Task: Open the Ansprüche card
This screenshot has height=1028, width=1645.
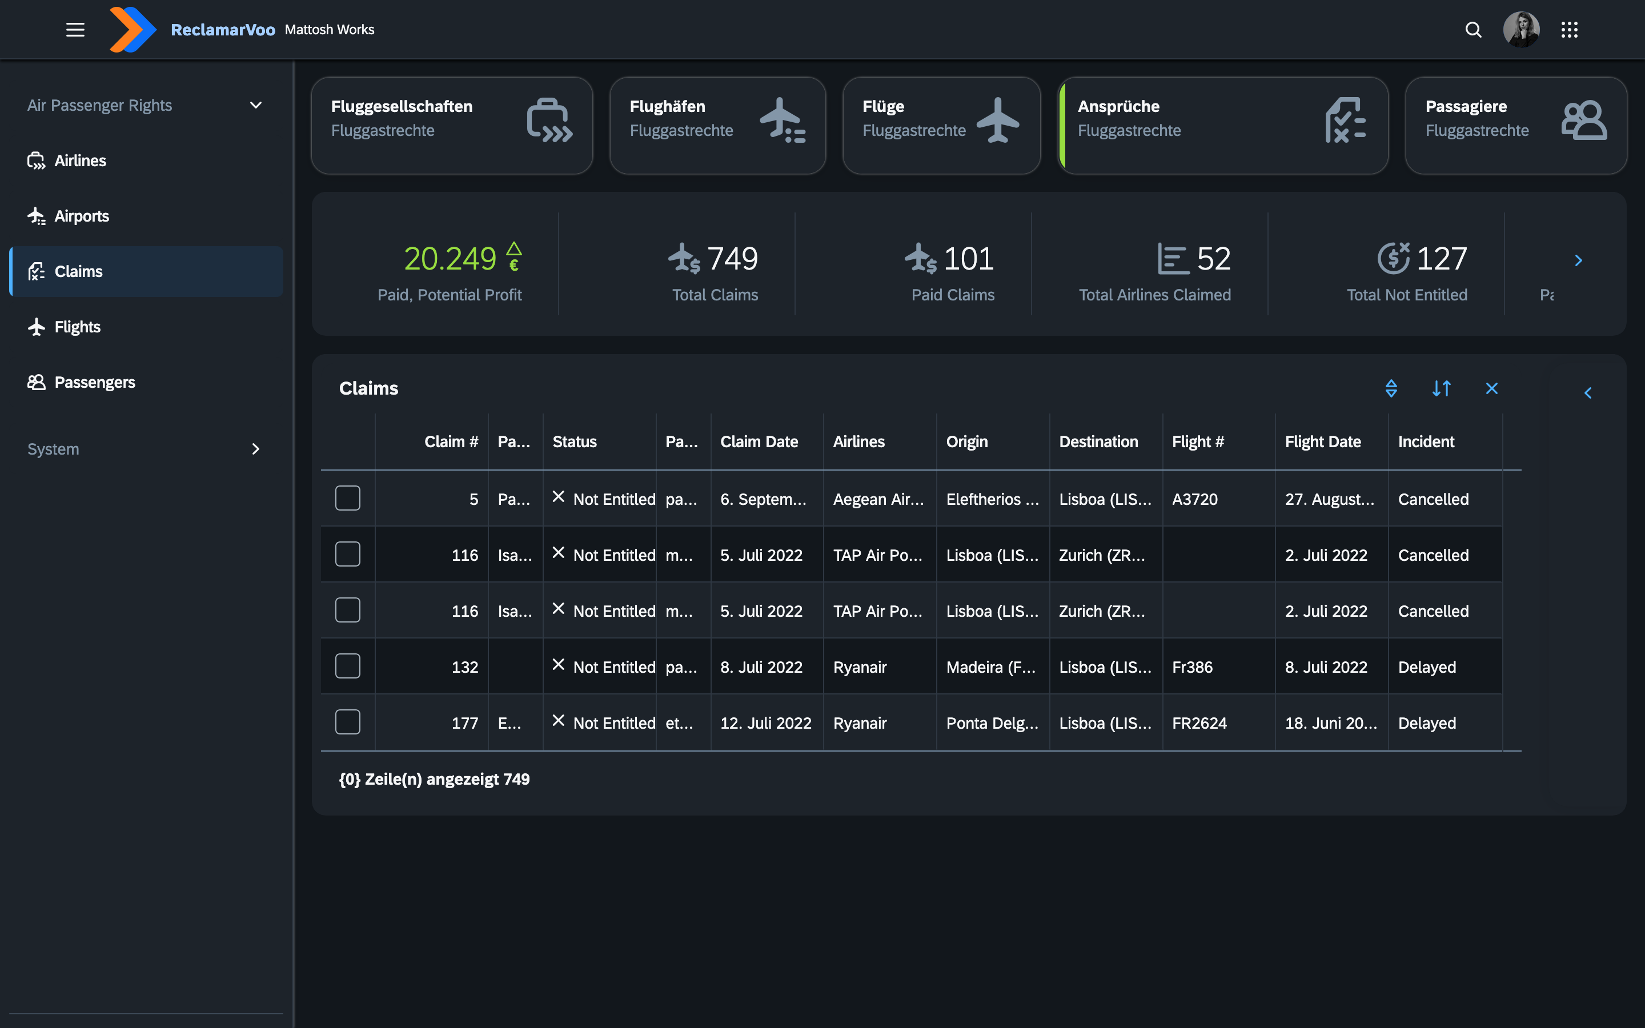Action: [x=1223, y=125]
